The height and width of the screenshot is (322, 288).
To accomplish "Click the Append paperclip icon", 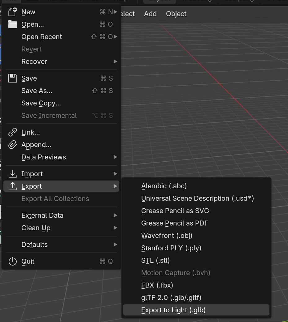I will tap(12, 145).
